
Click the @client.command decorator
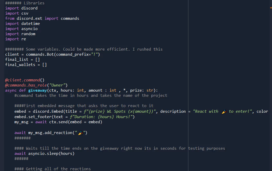(x=23, y=80)
